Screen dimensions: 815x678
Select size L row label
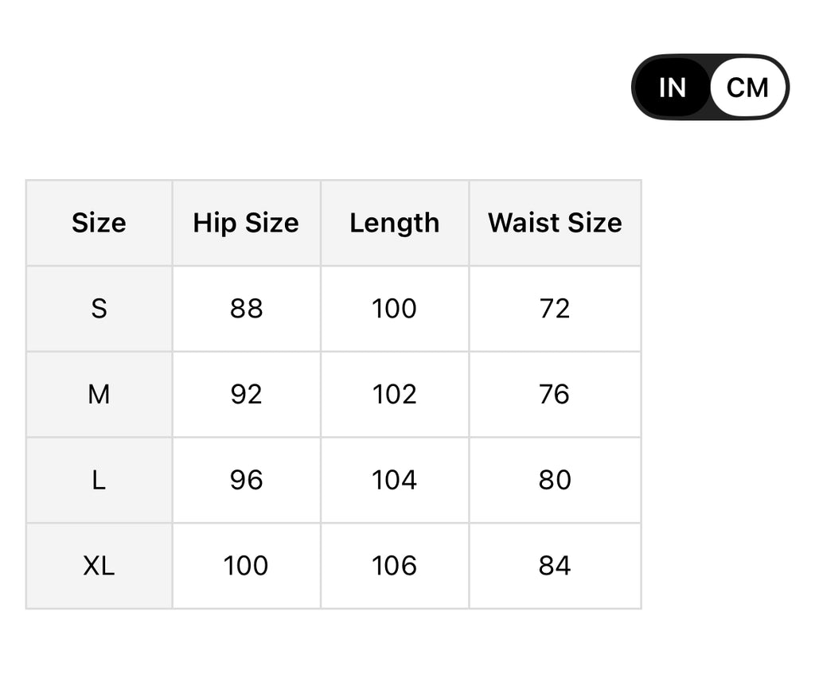click(x=98, y=480)
